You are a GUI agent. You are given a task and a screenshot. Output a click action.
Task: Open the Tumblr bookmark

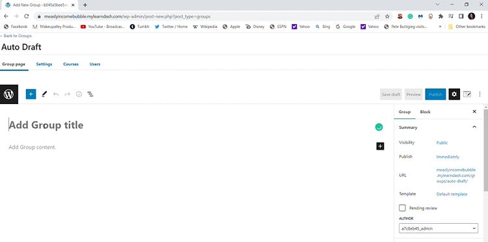tap(140, 27)
